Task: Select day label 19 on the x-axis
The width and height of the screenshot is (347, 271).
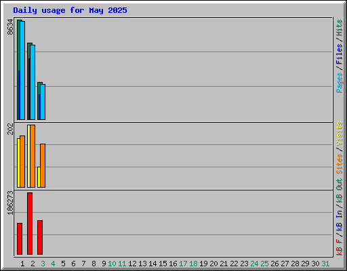Action: 203,264
